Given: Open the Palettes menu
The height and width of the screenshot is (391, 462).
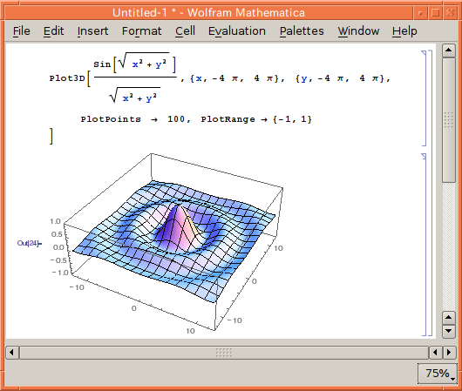Looking at the screenshot, I should pos(302,31).
